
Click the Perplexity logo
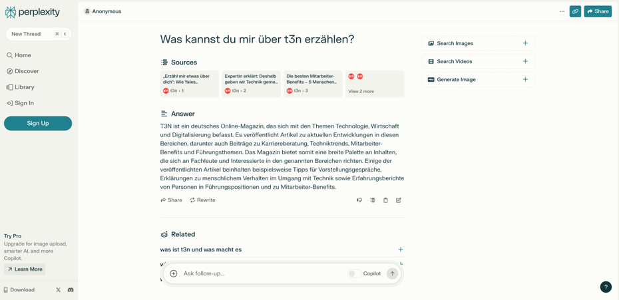(33, 12)
